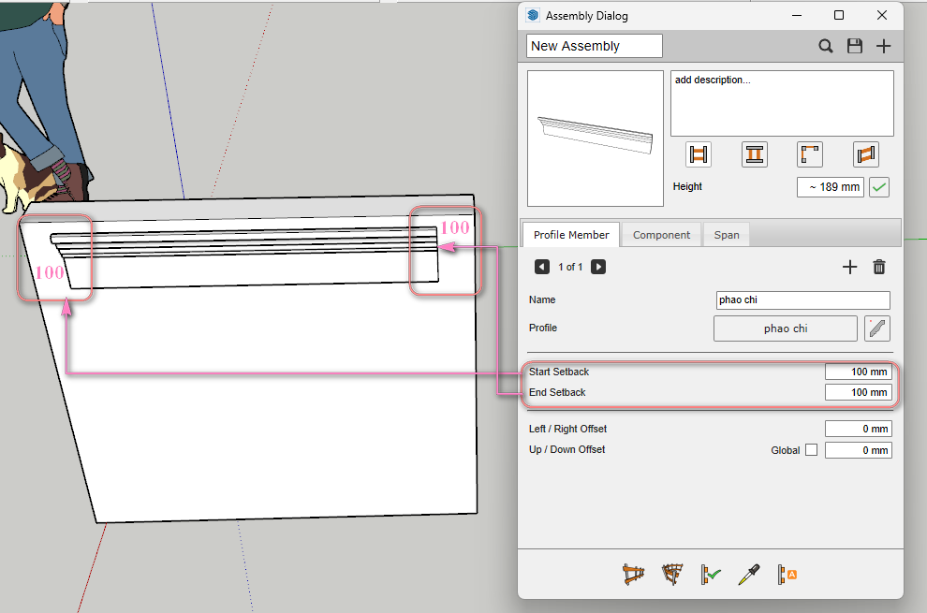
Task: Open the Span tab
Action: [727, 235]
